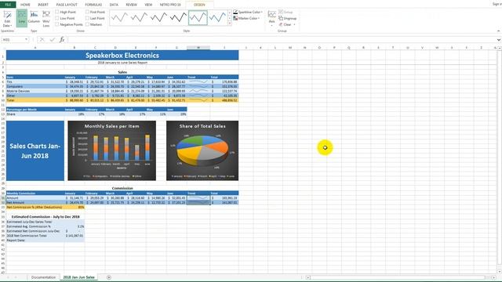Image resolution: width=502 pixels, height=282 pixels.
Task: Switch to HOME ribbon tab
Action: click(25, 5)
